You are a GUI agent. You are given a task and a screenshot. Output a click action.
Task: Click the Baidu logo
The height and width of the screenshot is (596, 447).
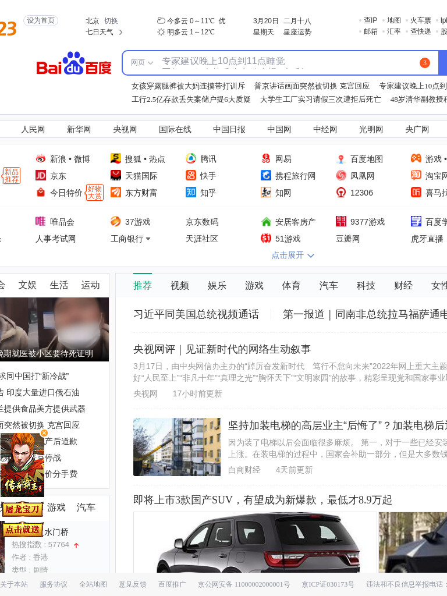point(74,63)
